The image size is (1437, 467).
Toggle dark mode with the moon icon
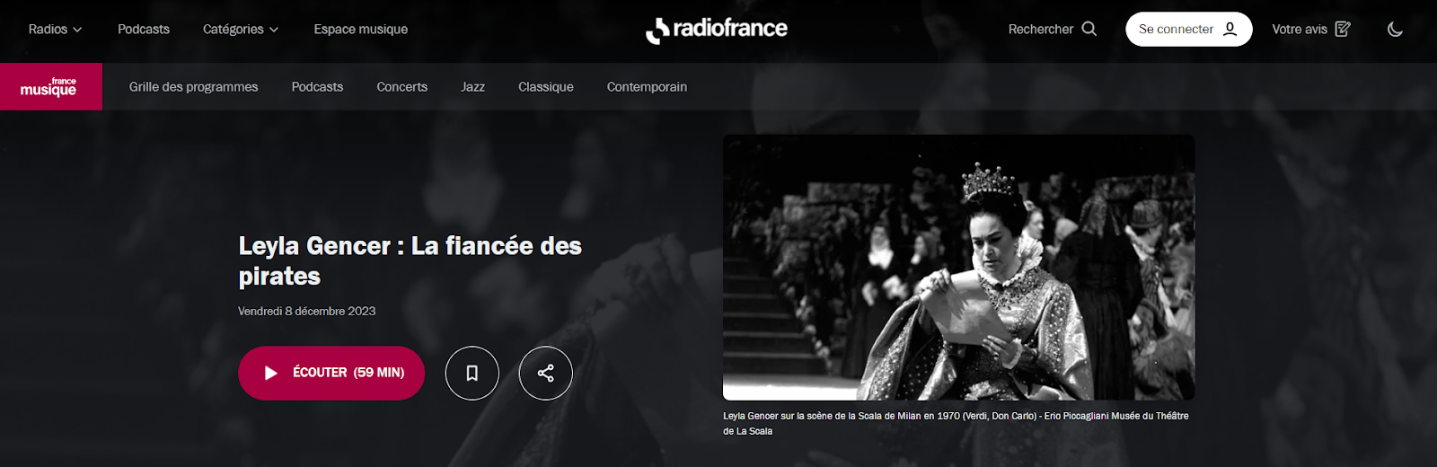pos(1395,29)
